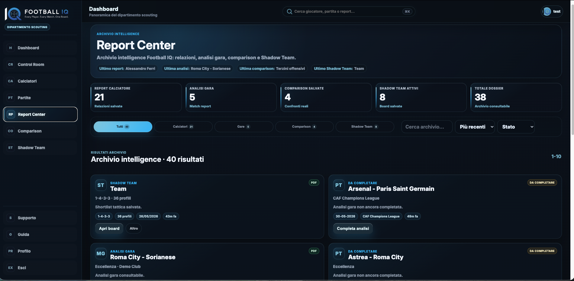Viewport: 574px width, 281px height.
Task: Click the CO icon for Comparison
Action: [11, 131]
